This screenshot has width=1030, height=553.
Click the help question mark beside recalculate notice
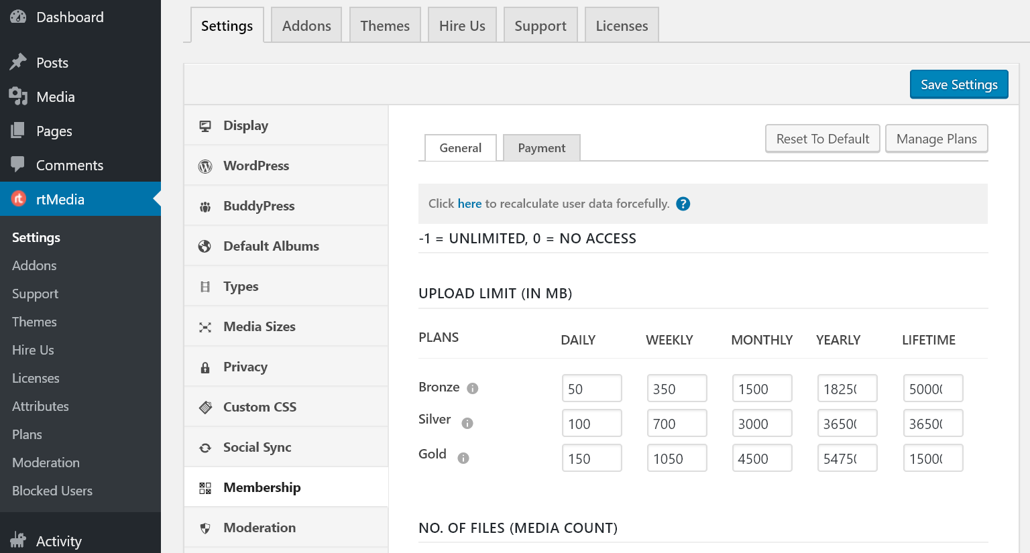tap(683, 203)
